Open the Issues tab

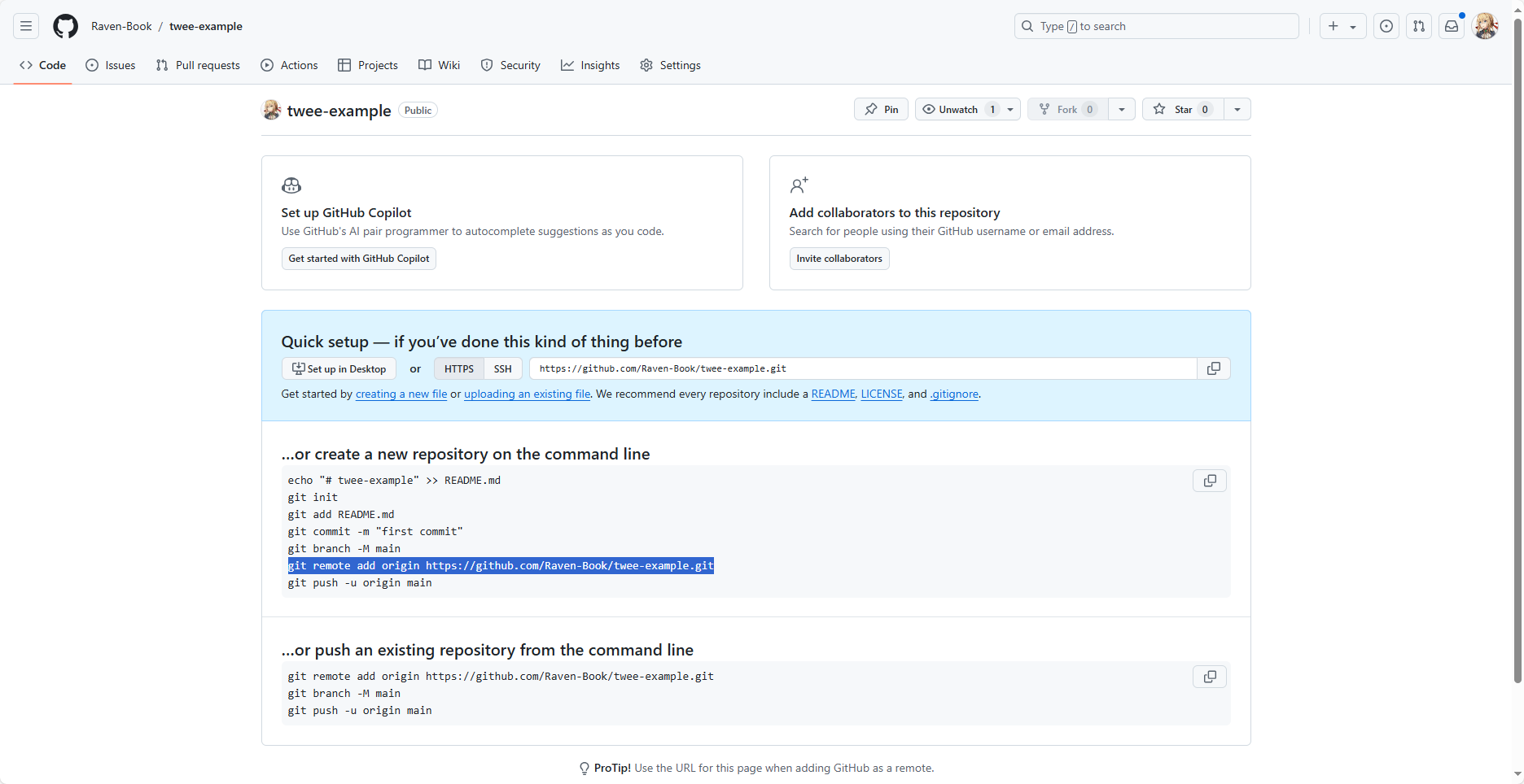[111, 65]
